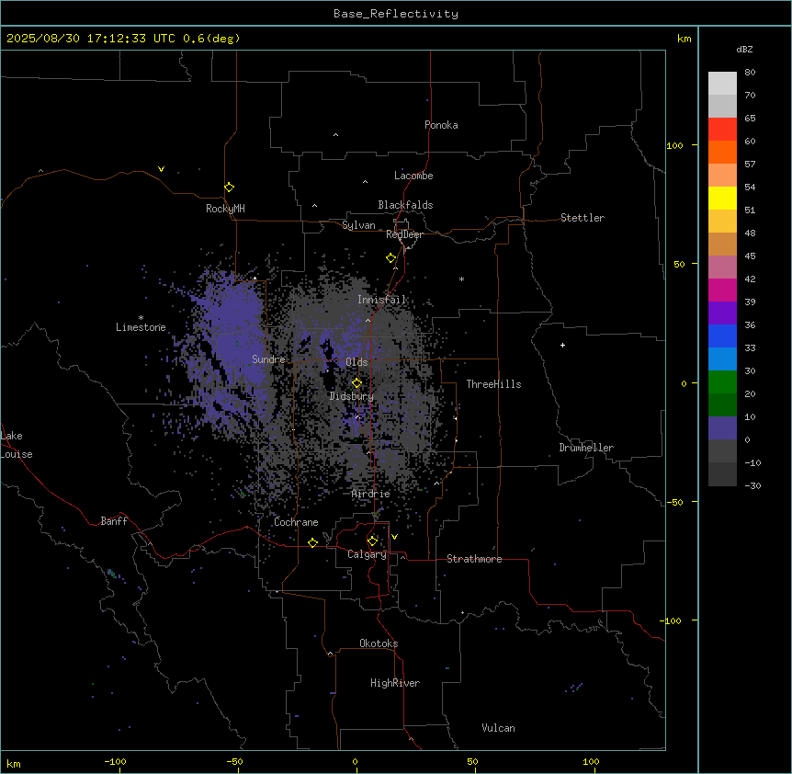The height and width of the screenshot is (774, 792).
Task: Click the Okotoks city label
Action: point(379,643)
